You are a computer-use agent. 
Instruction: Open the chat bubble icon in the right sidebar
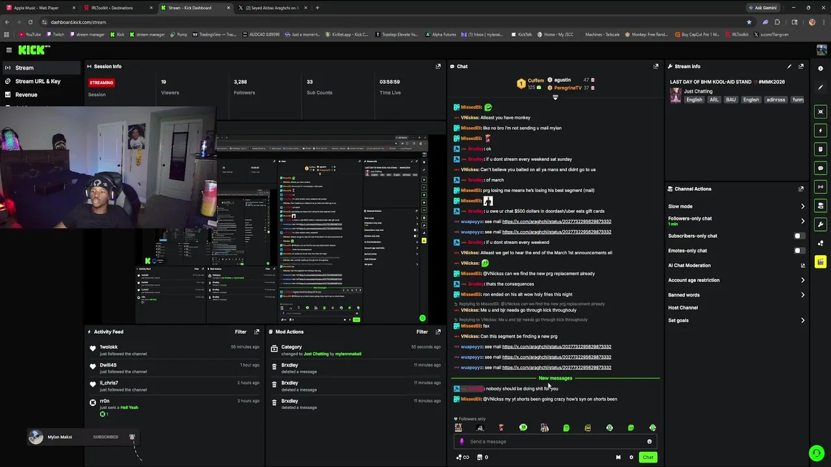tap(821, 168)
